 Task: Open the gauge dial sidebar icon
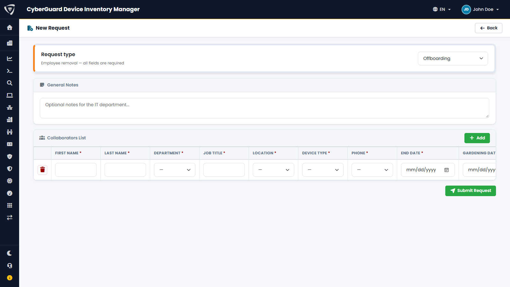point(10,193)
